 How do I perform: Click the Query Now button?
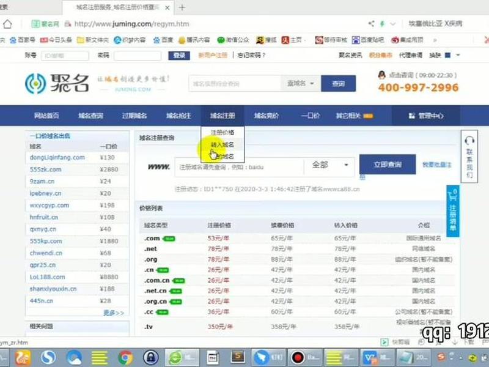click(388, 165)
